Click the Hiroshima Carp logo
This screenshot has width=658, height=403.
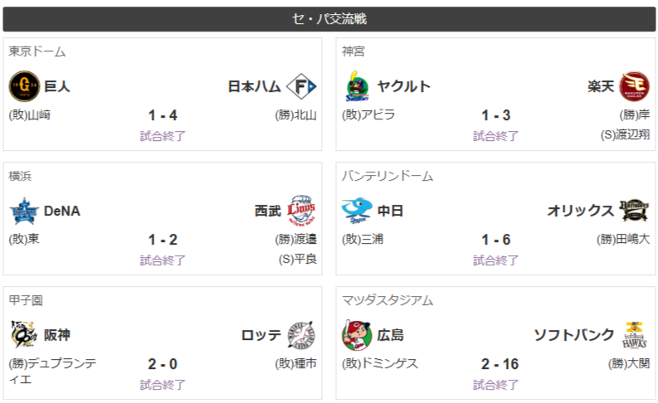(357, 335)
